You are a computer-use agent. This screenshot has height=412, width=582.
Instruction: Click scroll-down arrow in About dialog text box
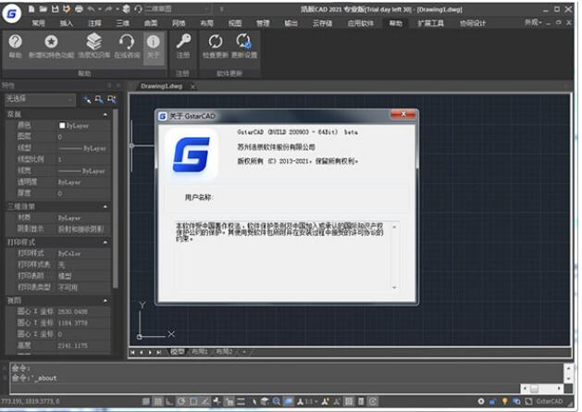[x=394, y=287]
